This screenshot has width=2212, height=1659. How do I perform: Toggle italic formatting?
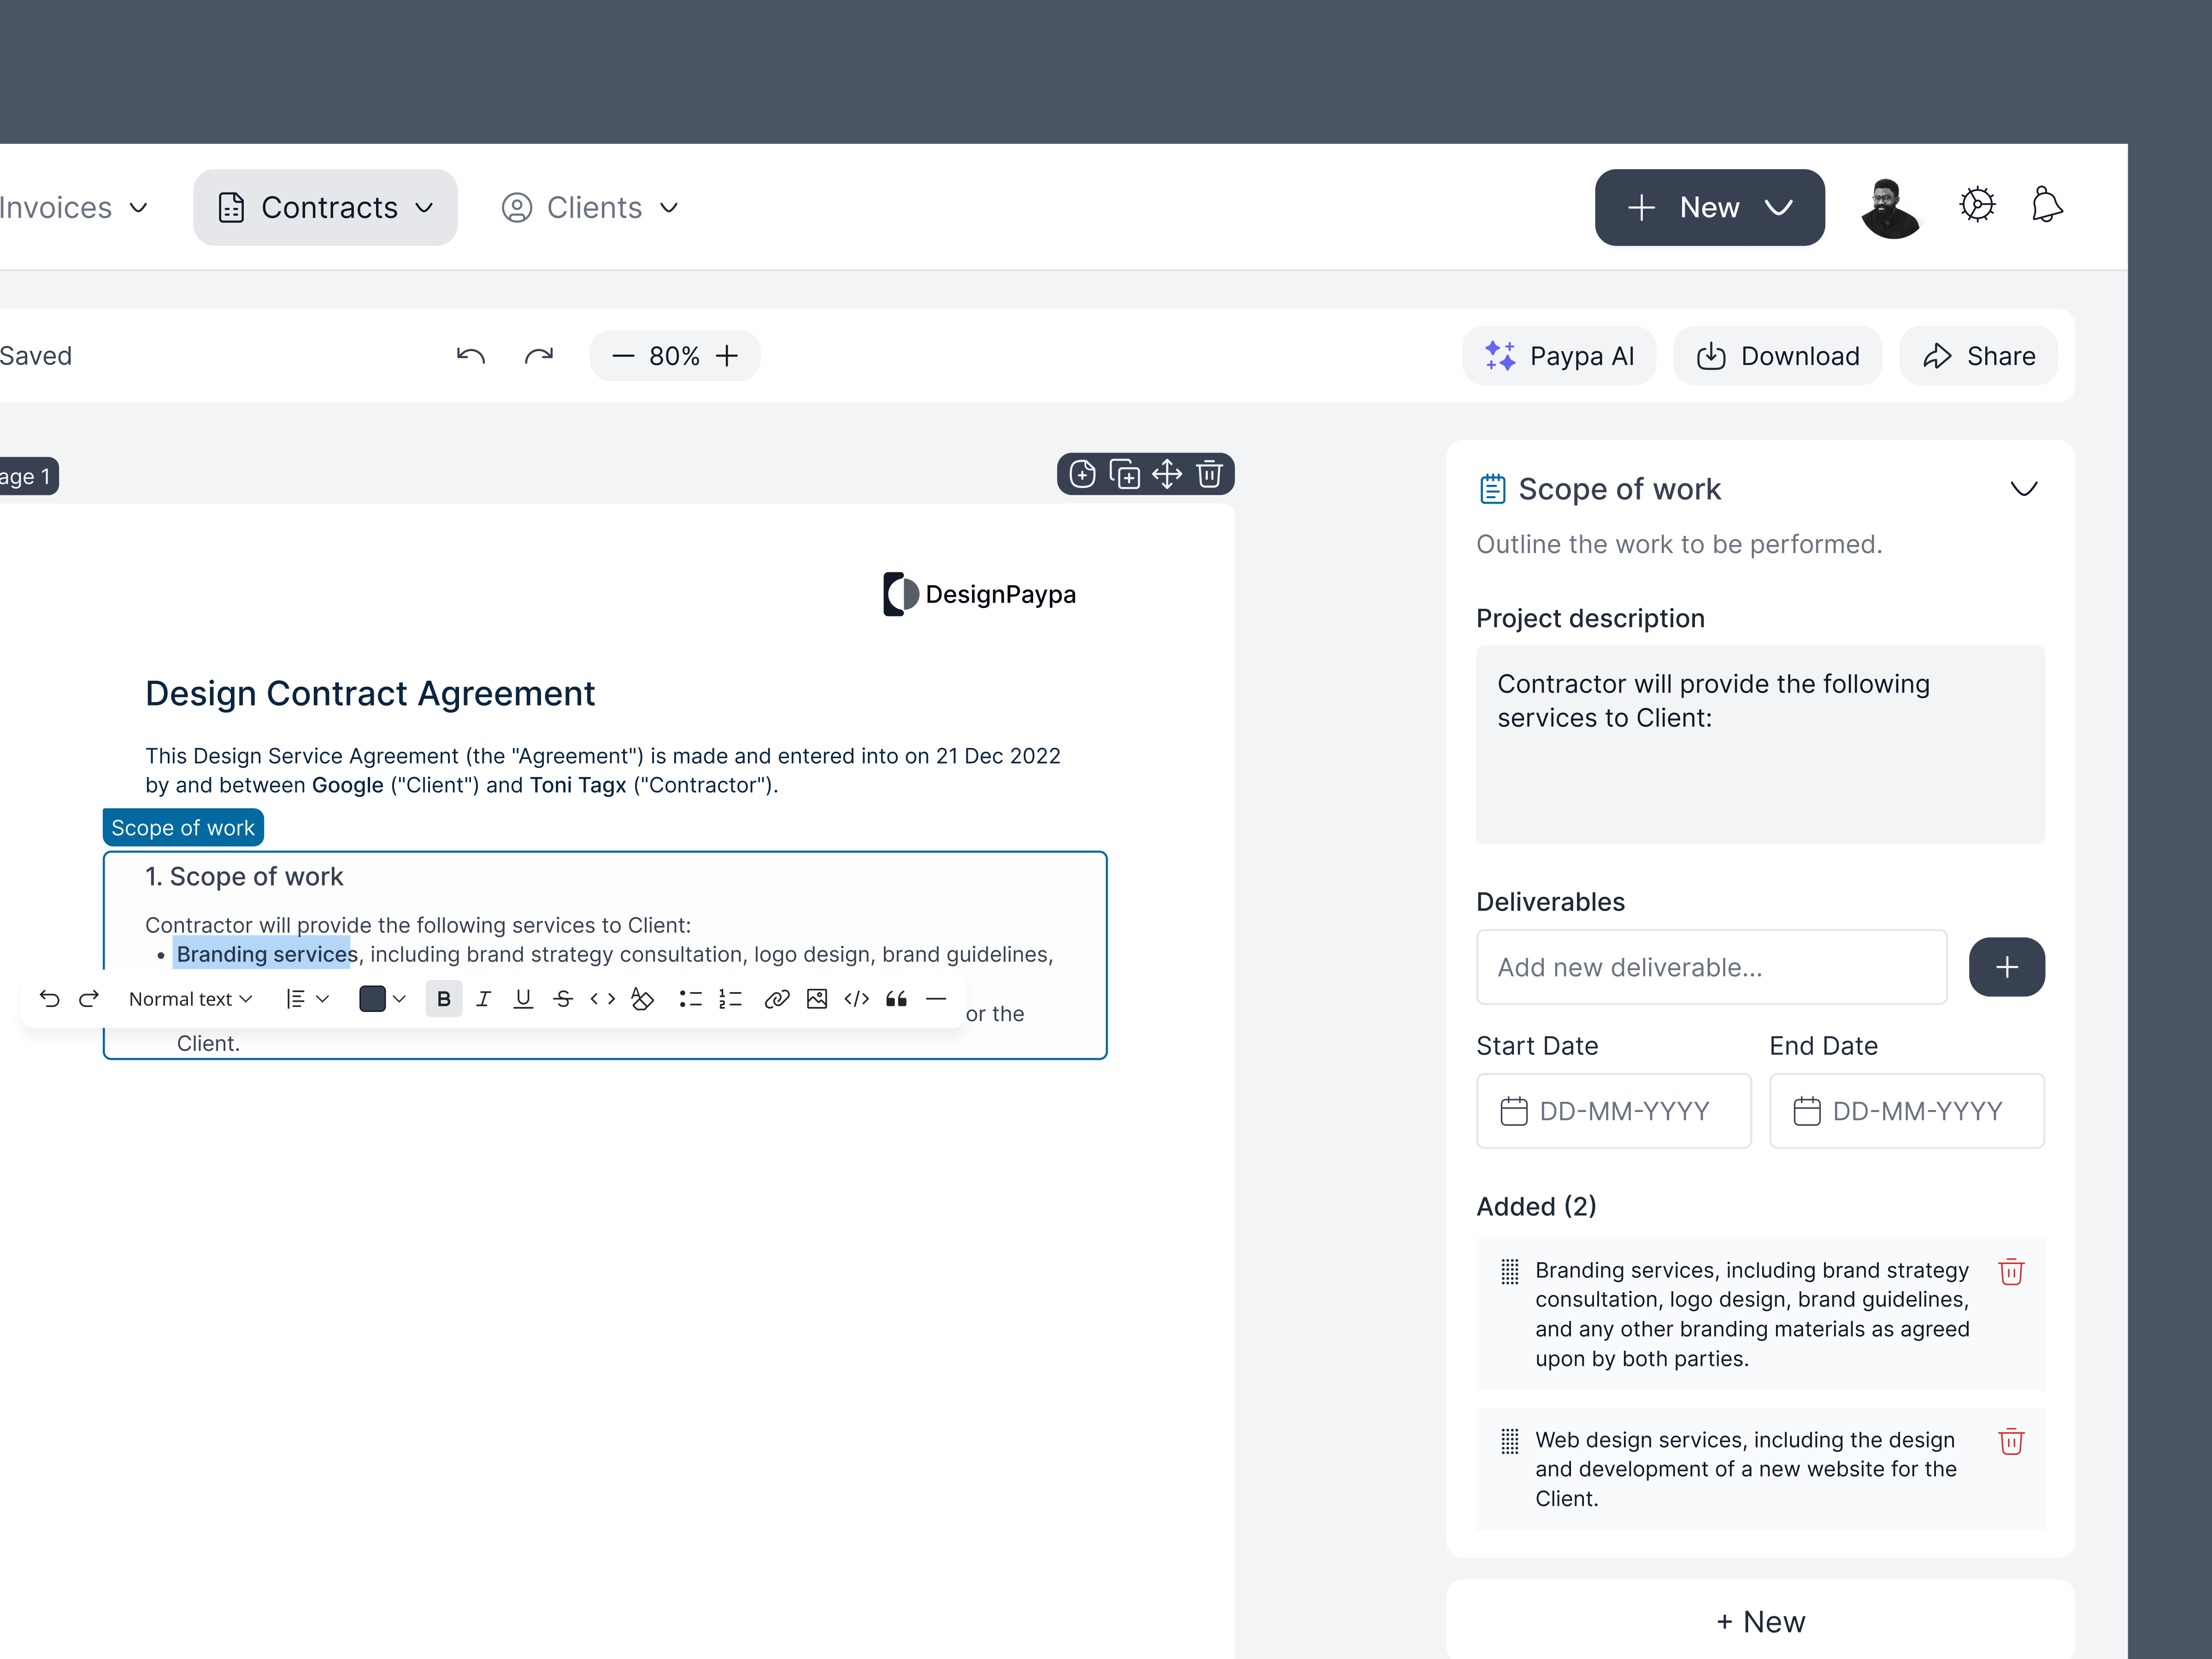(x=484, y=998)
